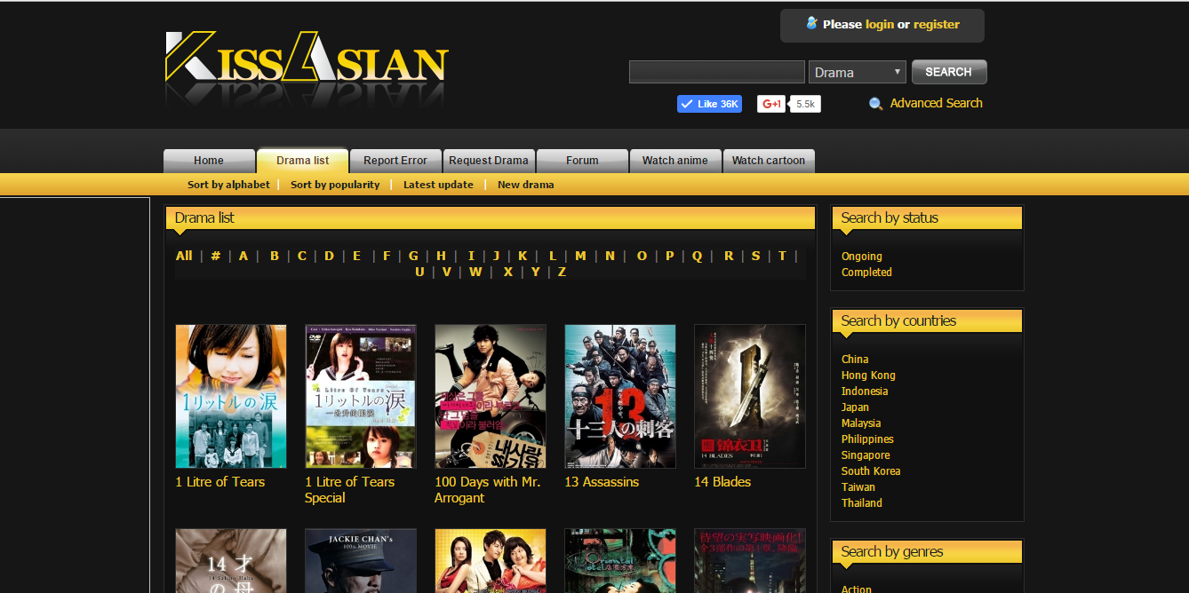The height and width of the screenshot is (593, 1189).
Task: Open the register link
Action: pos(937,24)
